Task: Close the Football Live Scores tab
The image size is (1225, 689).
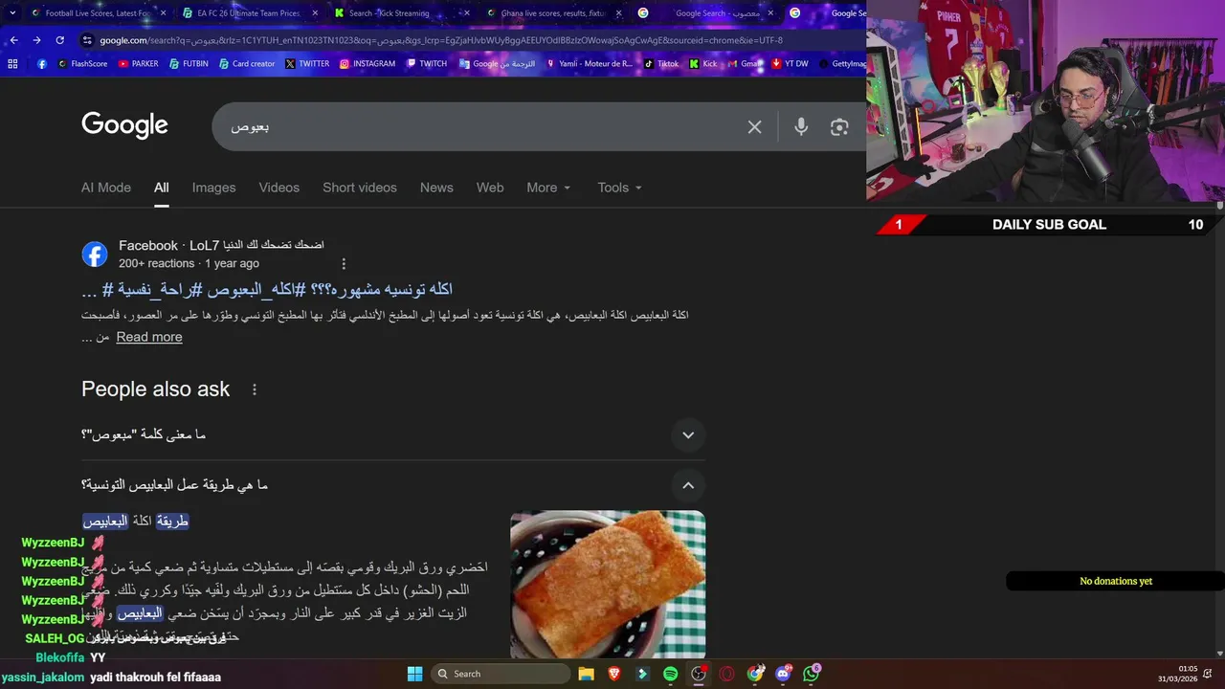Action: [x=163, y=13]
